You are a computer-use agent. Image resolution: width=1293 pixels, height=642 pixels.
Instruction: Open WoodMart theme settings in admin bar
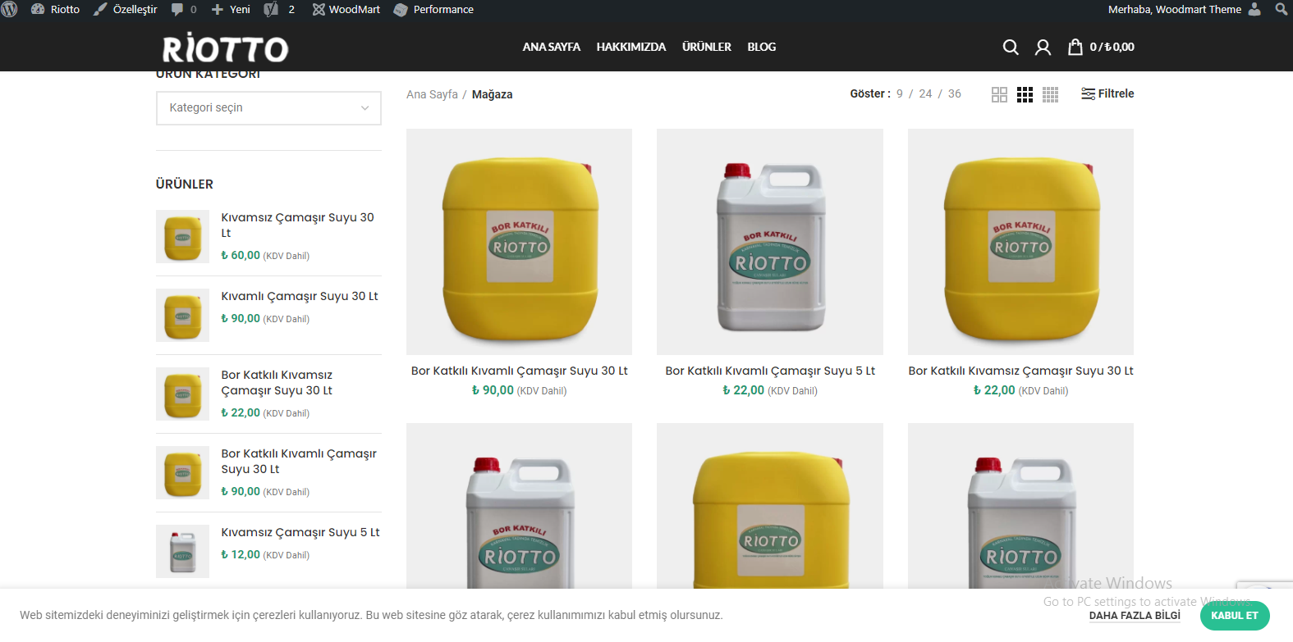(346, 9)
